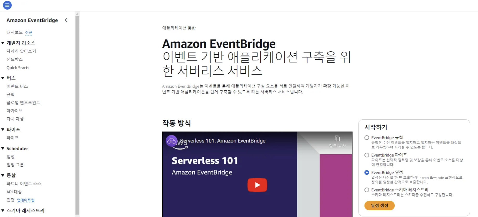
Task: Select EventBridge 스키마 레지스트리 radio option
Action: coord(367,190)
